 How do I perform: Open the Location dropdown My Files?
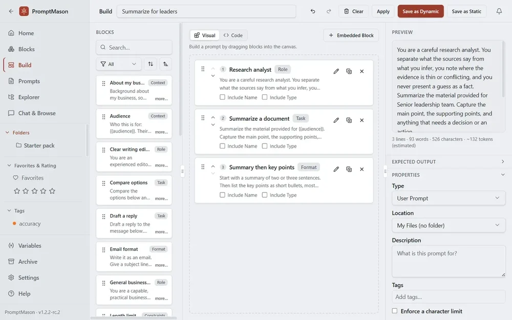tap(449, 225)
